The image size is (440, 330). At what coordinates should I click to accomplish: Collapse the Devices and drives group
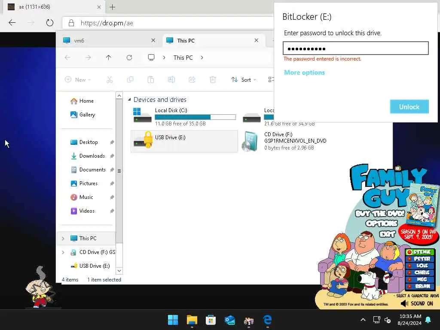129,99
